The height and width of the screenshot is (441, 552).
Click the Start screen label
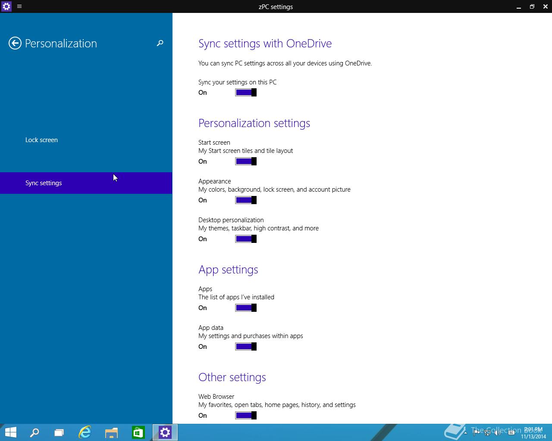(214, 143)
